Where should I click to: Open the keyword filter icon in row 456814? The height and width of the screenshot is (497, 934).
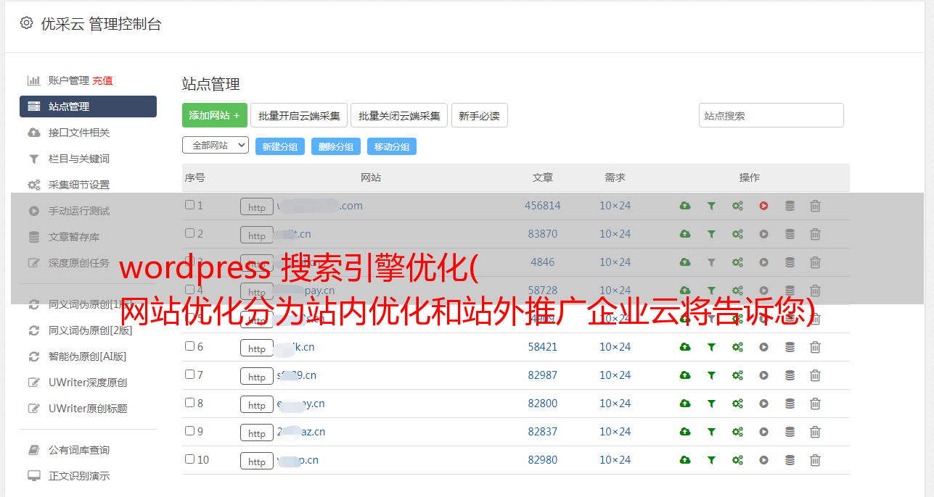coord(711,206)
